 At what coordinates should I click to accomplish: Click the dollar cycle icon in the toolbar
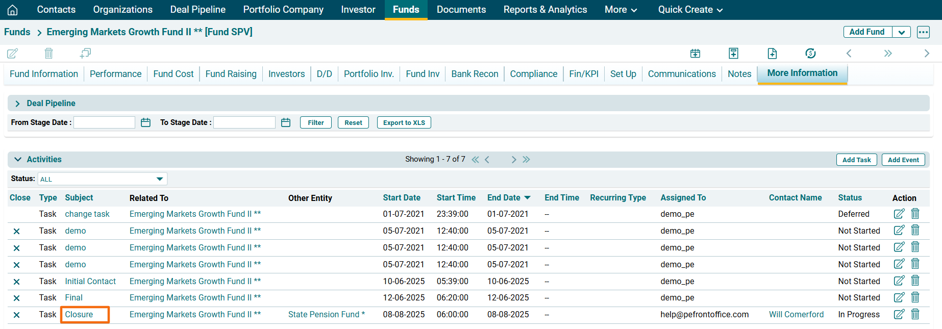click(810, 53)
